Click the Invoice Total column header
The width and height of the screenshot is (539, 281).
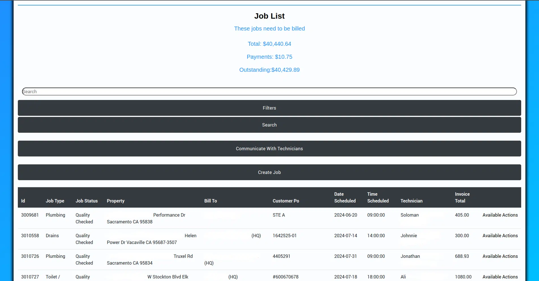(462, 197)
